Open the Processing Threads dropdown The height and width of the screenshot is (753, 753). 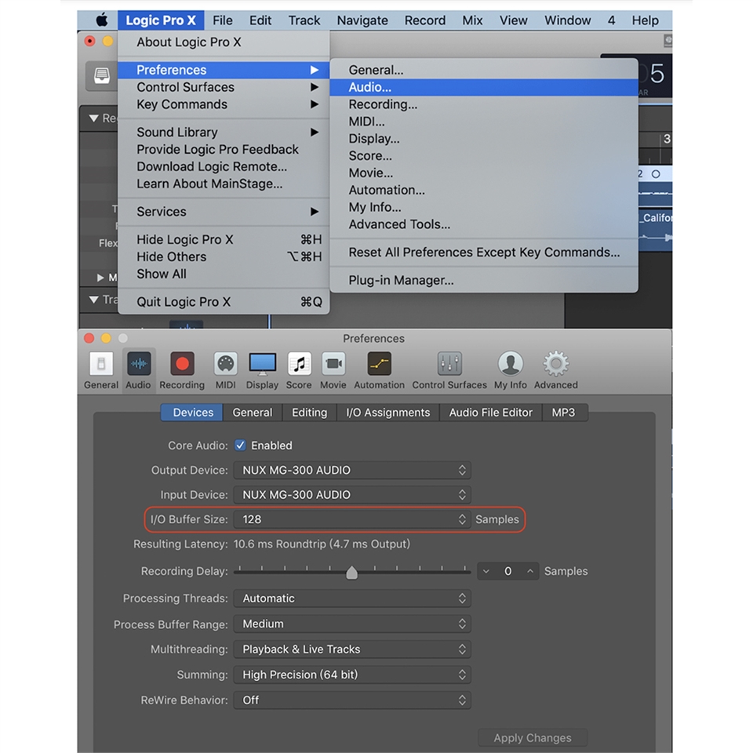[352, 598]
